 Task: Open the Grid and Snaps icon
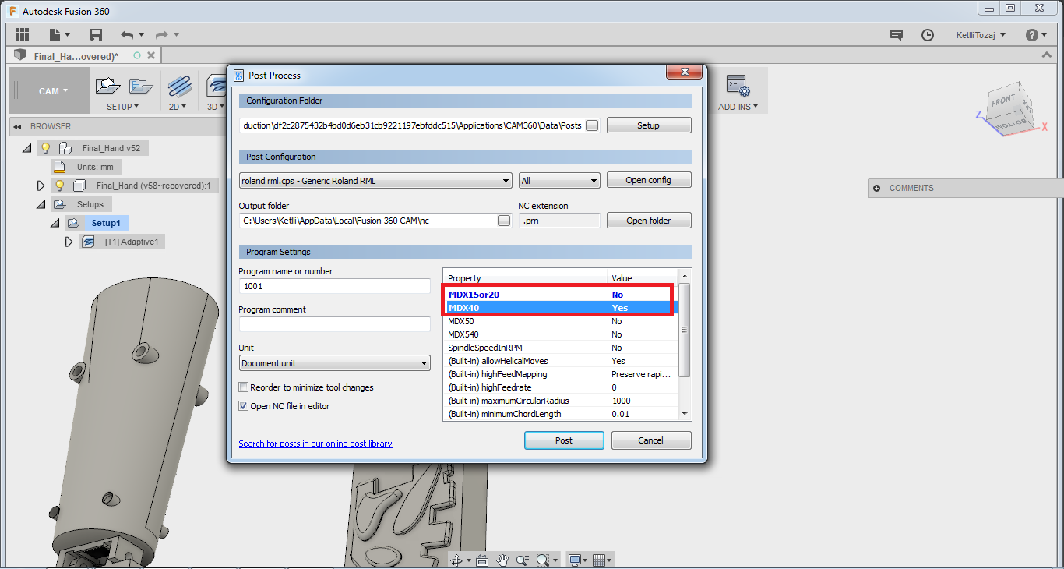coord(601,560)
